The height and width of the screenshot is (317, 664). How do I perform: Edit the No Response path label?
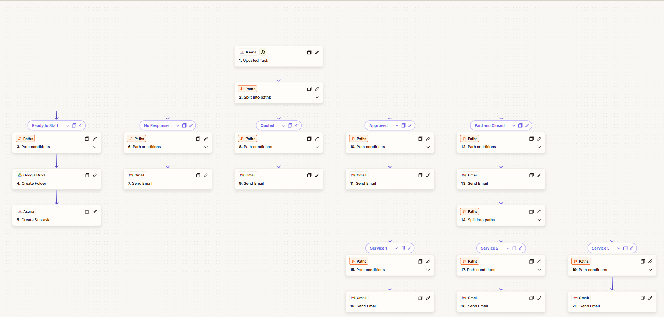191,125
